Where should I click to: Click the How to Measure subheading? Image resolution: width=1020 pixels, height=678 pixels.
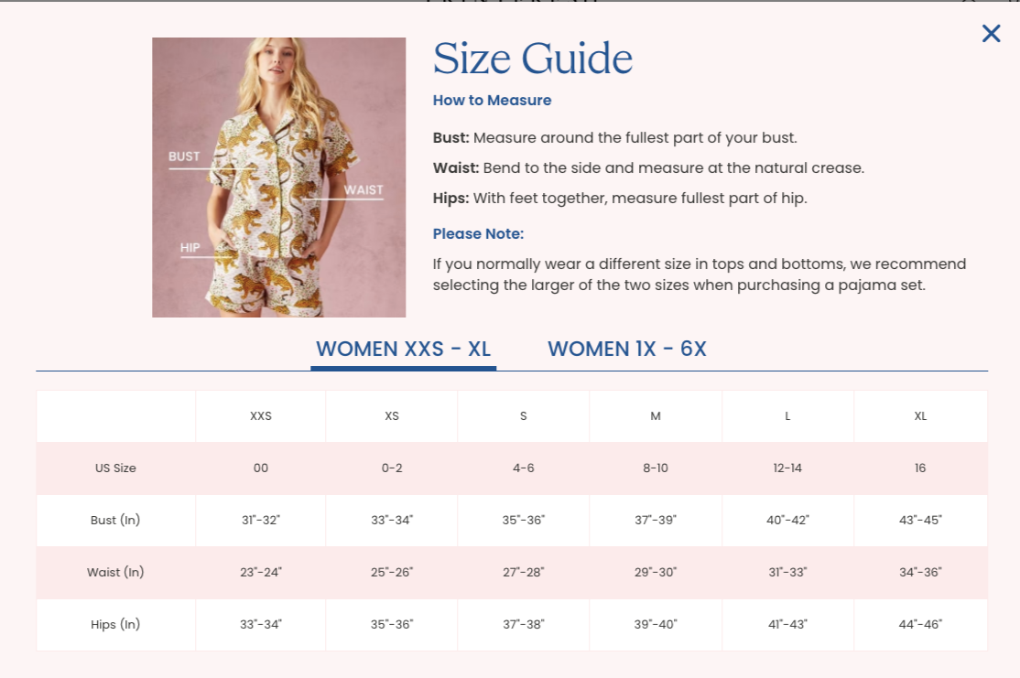pos(492,101)
